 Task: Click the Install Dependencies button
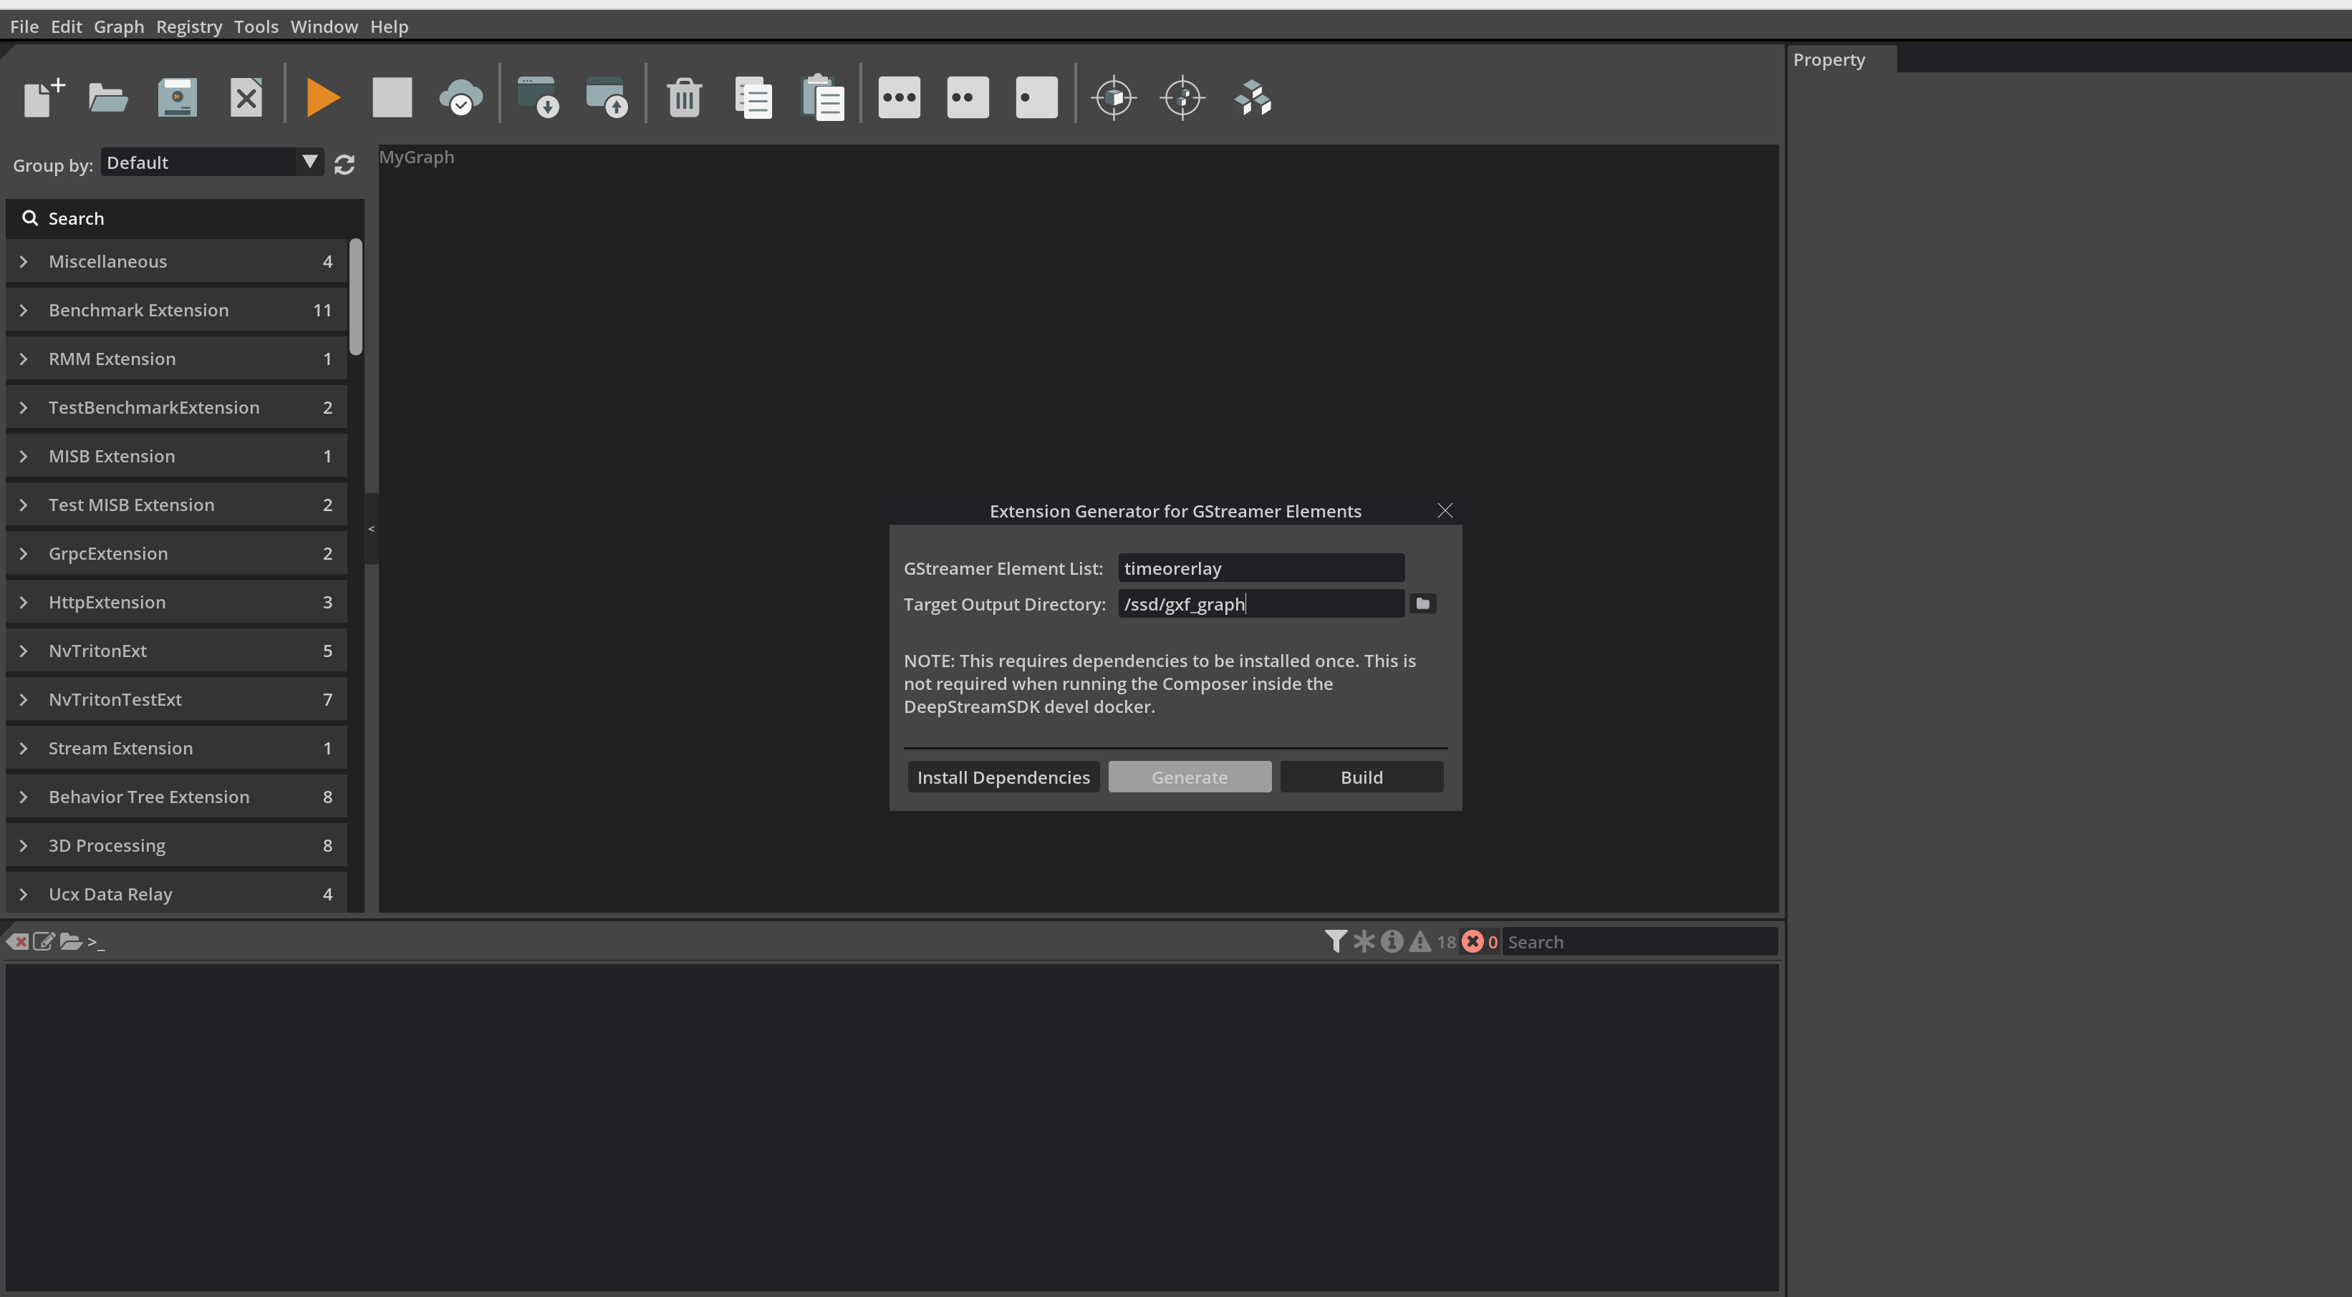pos(1003,777)
